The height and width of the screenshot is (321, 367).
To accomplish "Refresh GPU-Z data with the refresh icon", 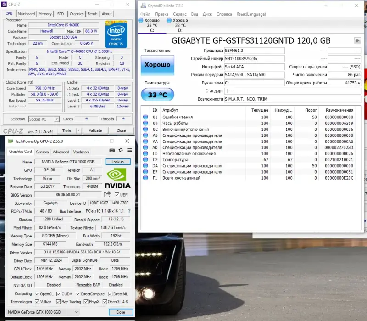I will 121,150.
